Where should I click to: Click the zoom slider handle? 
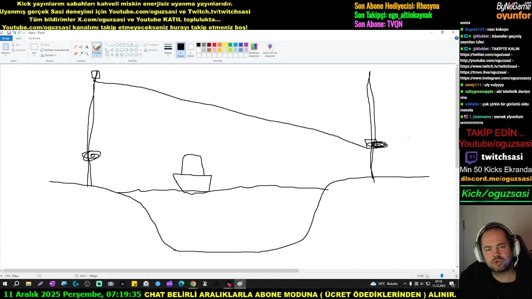[442, 276]
